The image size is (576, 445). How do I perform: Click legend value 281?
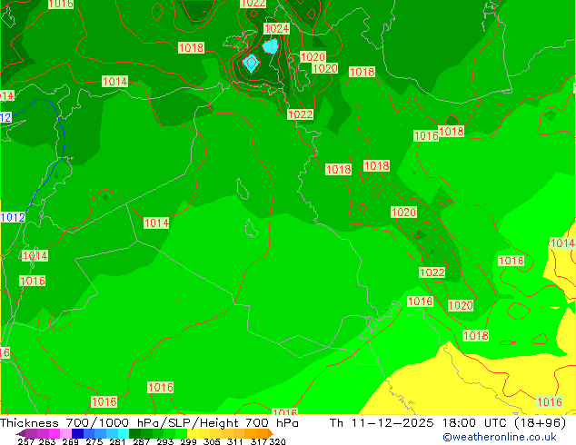coord(117,441)
